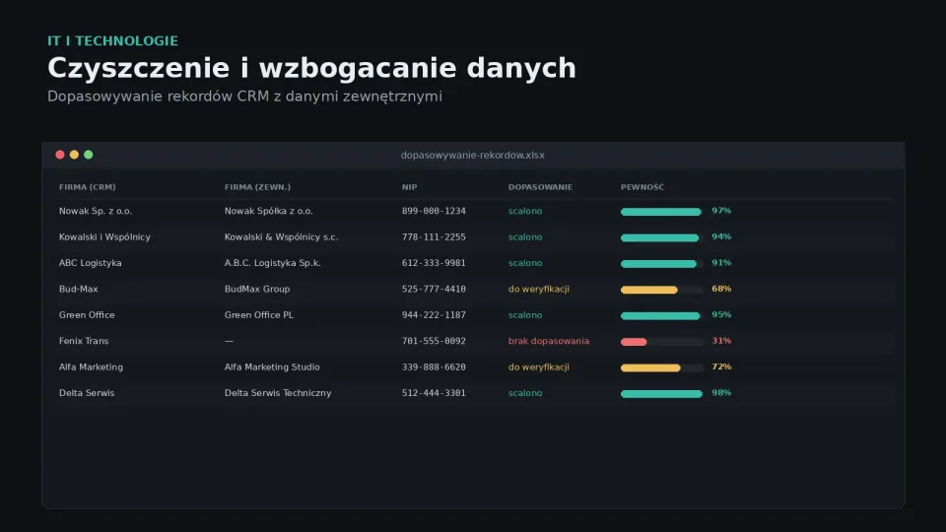This screenshot has width=946, height=532.
Task: Click the NIP column header
Action: (410, 187)
